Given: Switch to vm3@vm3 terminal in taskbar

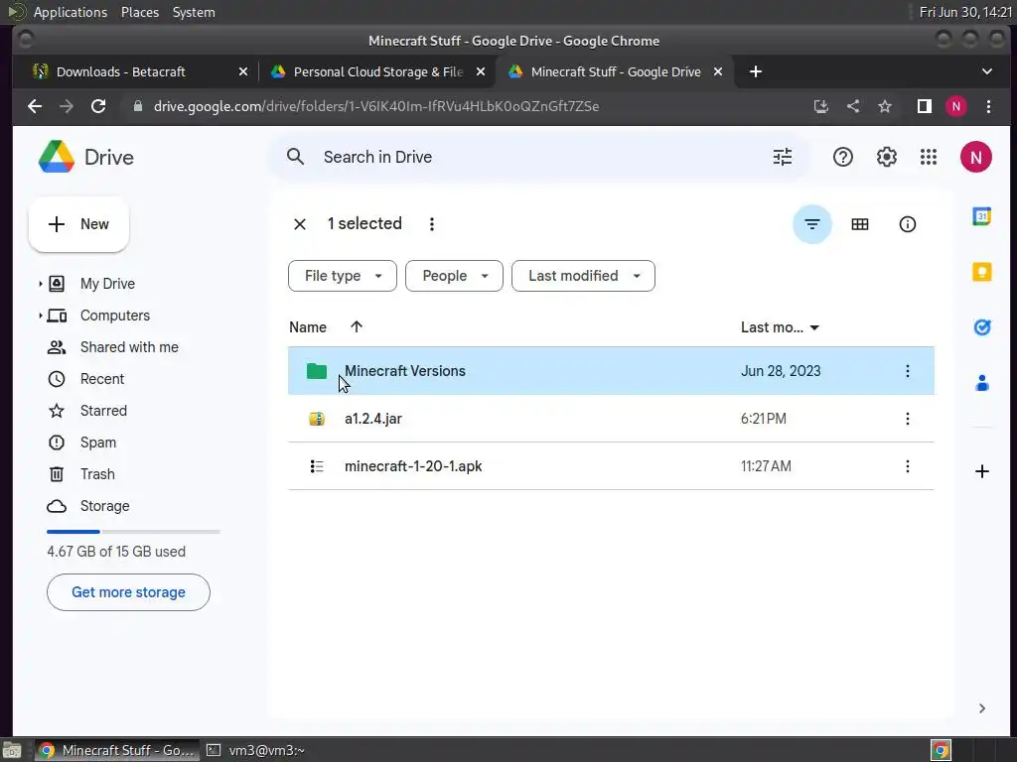Looking at the screenshot, I should pos(256,750).
